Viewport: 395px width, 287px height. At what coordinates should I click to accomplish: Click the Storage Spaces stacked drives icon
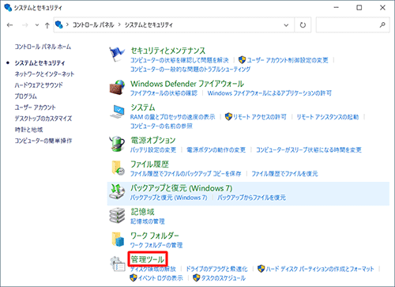tap(117, 215)
